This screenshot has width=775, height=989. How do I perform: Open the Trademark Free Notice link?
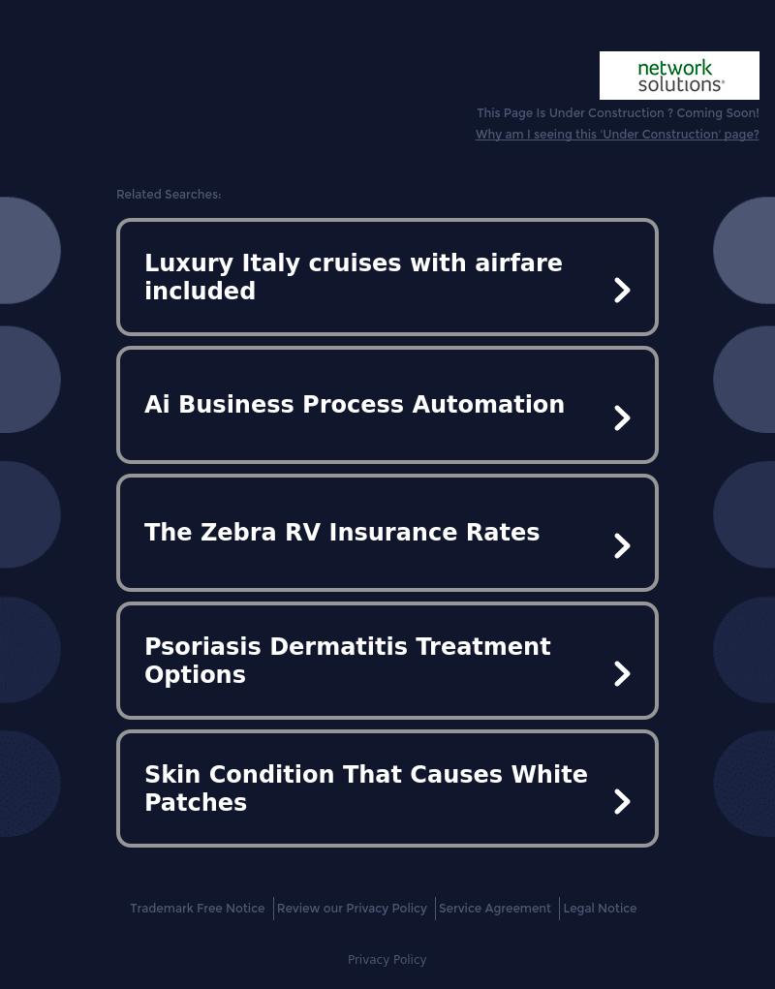(x=198, y=909)
